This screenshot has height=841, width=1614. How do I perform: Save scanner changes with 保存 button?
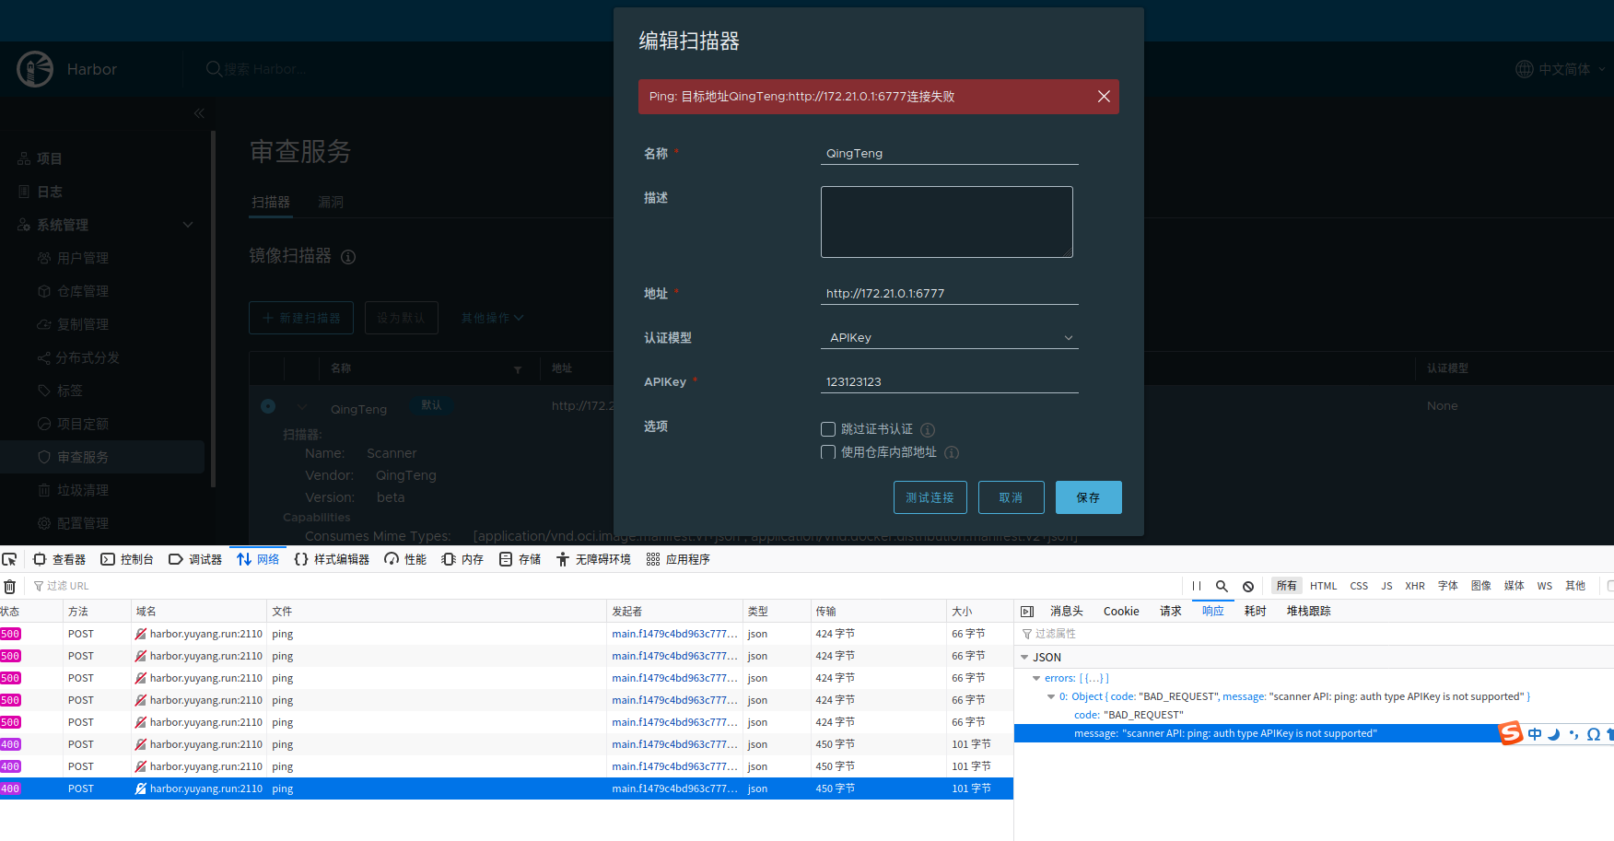(x=1088, y=497)
